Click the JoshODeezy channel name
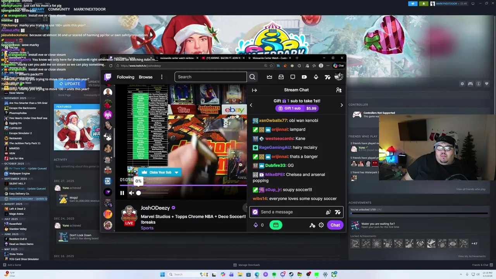This screenshot has width=496, height=279. 155,208
